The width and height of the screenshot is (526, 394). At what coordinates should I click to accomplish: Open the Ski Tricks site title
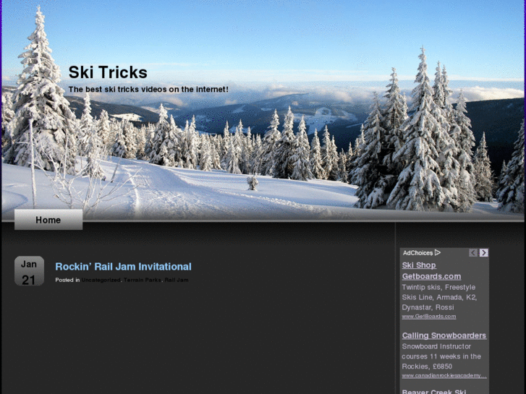[108, 72]
